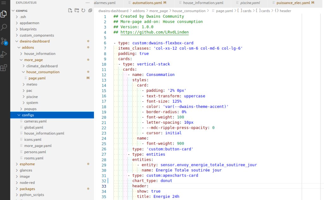Click the header breadcrumb symbol

(x=283, y=11)
